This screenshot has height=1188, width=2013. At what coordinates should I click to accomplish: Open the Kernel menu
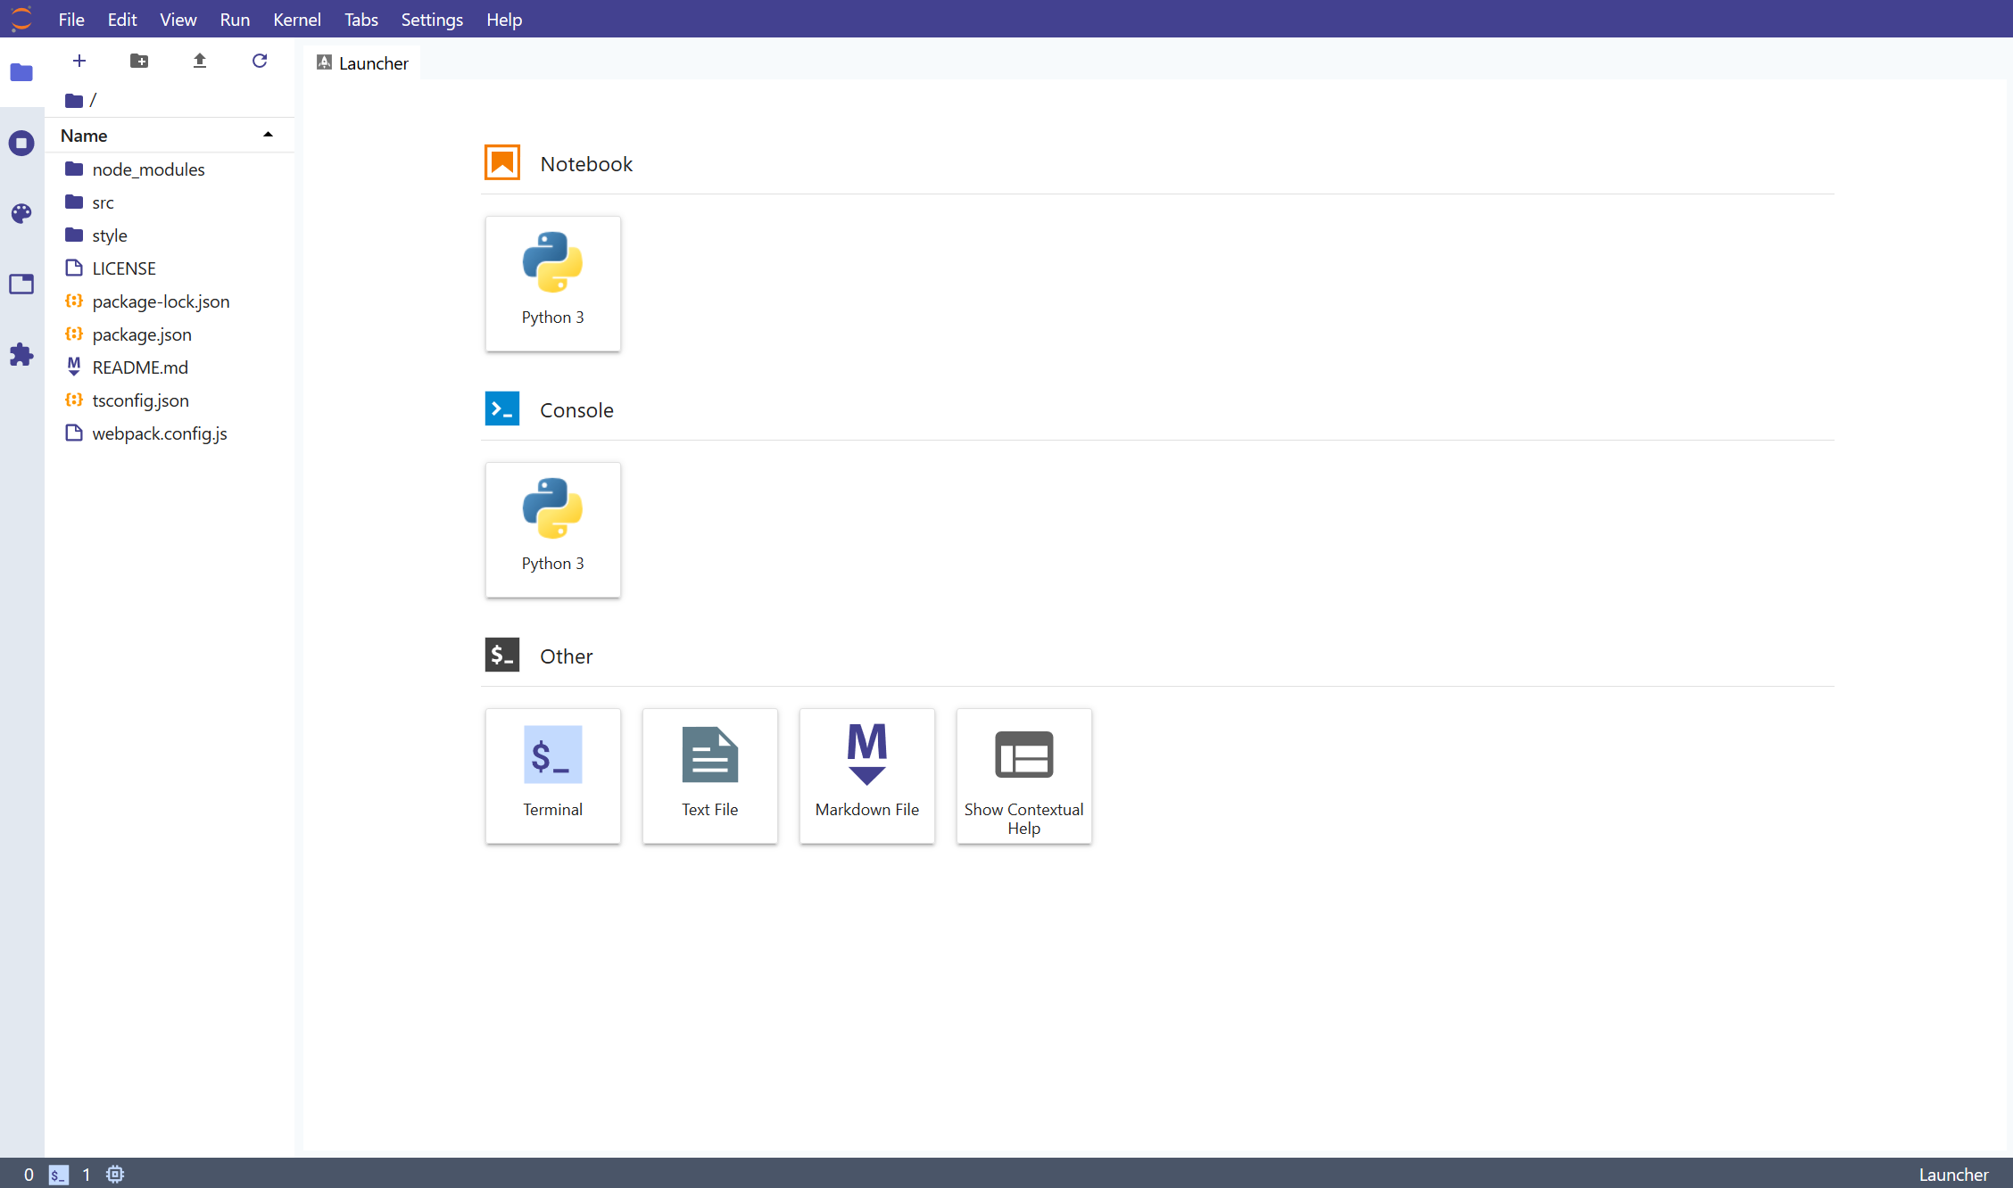pyautogui.click(x=296, y=20)
